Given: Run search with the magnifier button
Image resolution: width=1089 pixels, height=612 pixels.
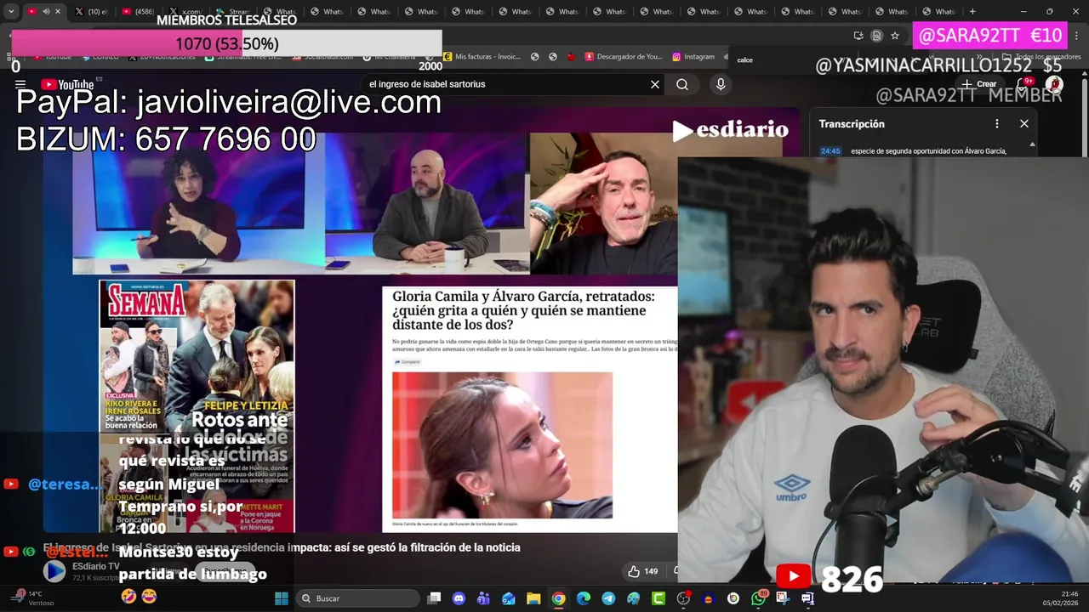Looking at the screenshot, I should (682, 84).
